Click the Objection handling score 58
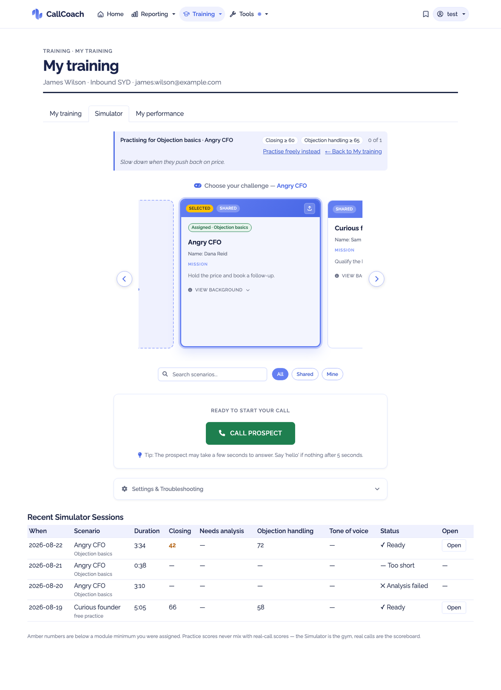The width and height of the screenshot is (501, 690). [261, 607]
